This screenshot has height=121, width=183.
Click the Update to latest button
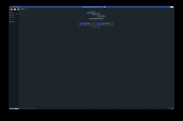coord(18,7)
